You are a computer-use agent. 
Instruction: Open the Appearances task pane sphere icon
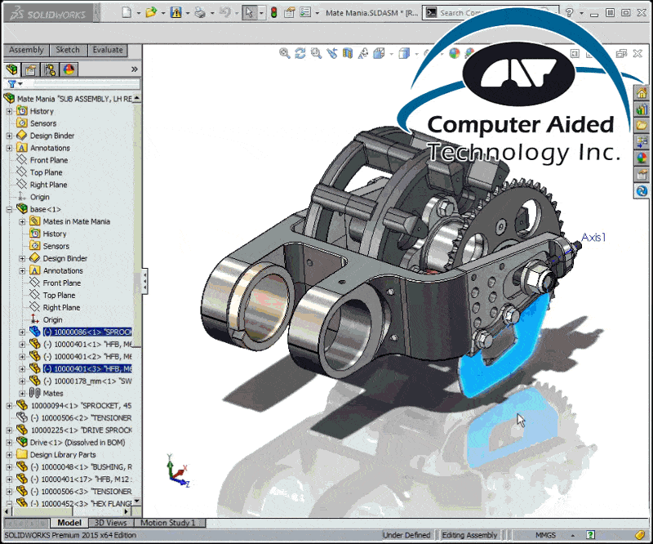click(642, 158)
